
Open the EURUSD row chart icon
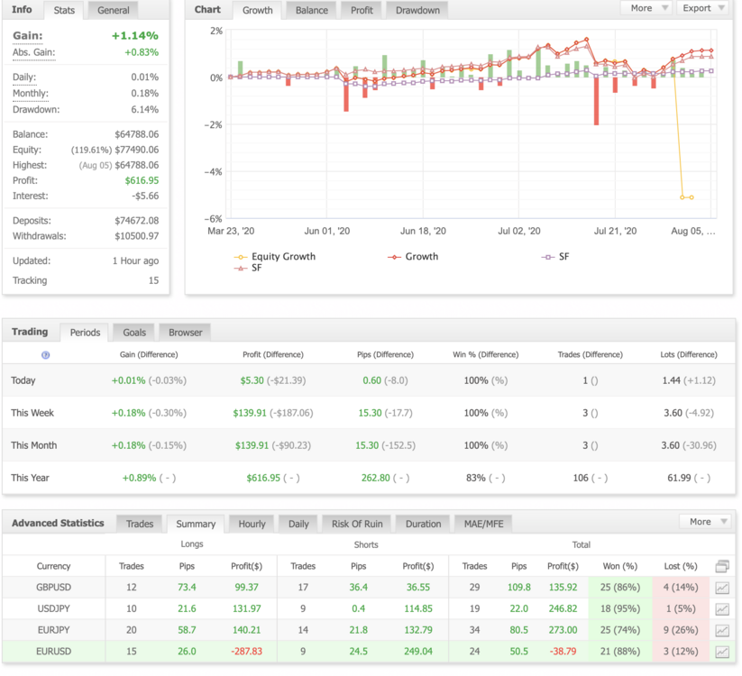[x=721, y=652]
